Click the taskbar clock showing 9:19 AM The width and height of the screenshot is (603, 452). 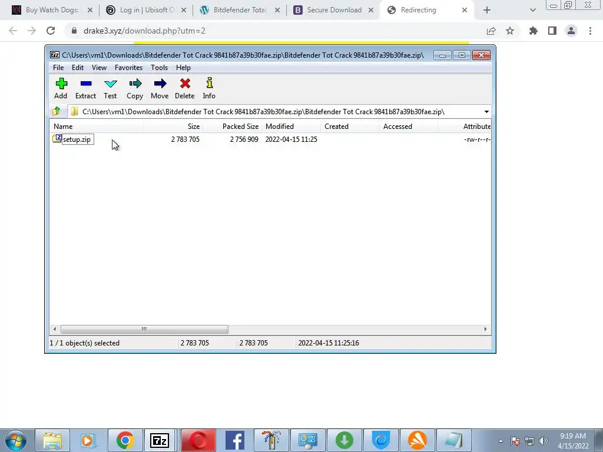[x=573, y=441]
